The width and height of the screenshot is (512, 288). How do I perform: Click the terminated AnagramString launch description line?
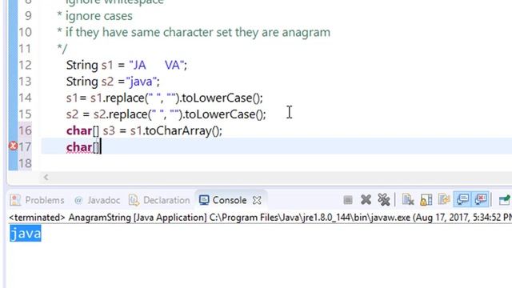(x=260, y=217)
